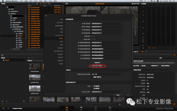Viewport: 177px width, 111px height.
Task: Toggle audio channel 1 indicator
Action: 148,48
